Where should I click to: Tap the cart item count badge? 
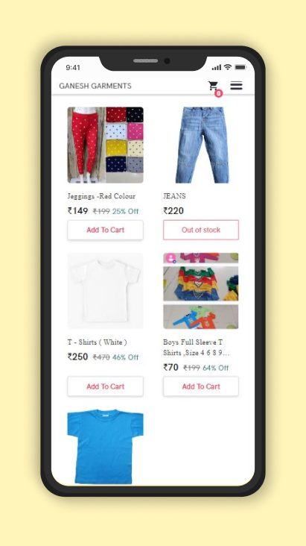[x=218, y=93]
